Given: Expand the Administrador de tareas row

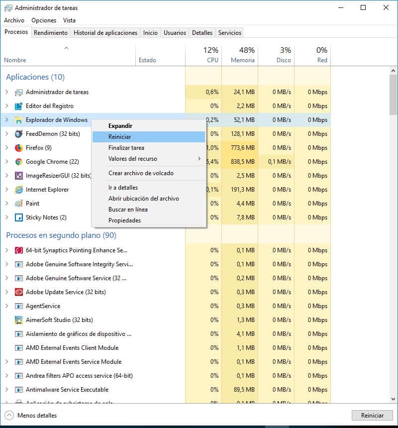Looking at the screenshot, I should (x=6, y=92).
